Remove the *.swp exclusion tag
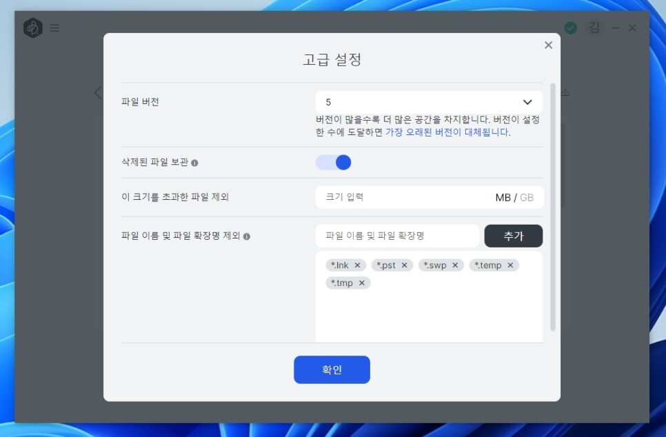The image size is (666, 437). click(x=455, y=265)
